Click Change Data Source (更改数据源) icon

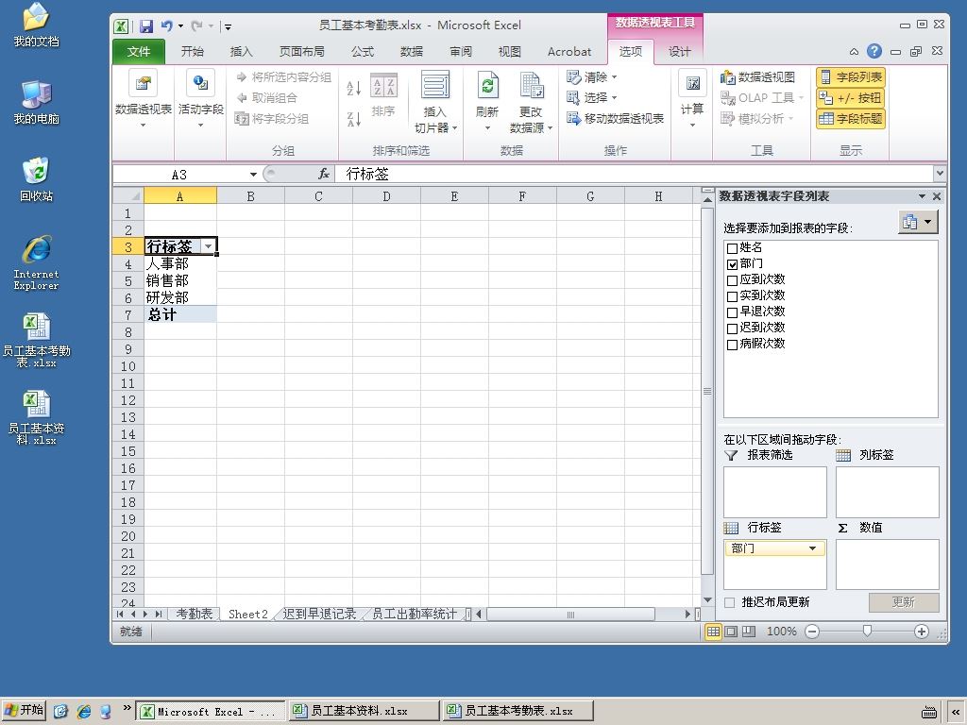(x=531, y=84)
